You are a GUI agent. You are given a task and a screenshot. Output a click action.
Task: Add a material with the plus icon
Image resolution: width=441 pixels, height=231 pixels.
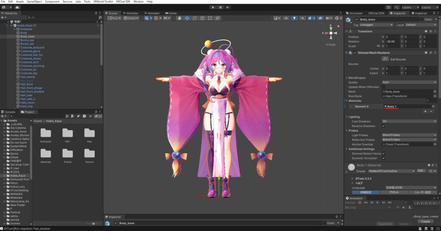click(x=425, y=111)
